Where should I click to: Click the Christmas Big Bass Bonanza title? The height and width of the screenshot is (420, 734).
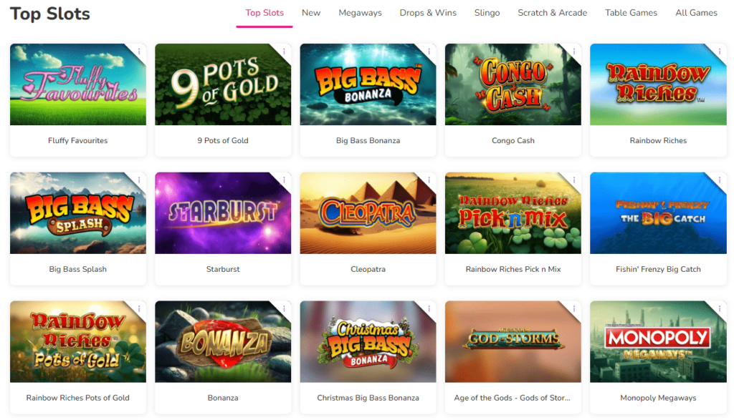point(368,398)
